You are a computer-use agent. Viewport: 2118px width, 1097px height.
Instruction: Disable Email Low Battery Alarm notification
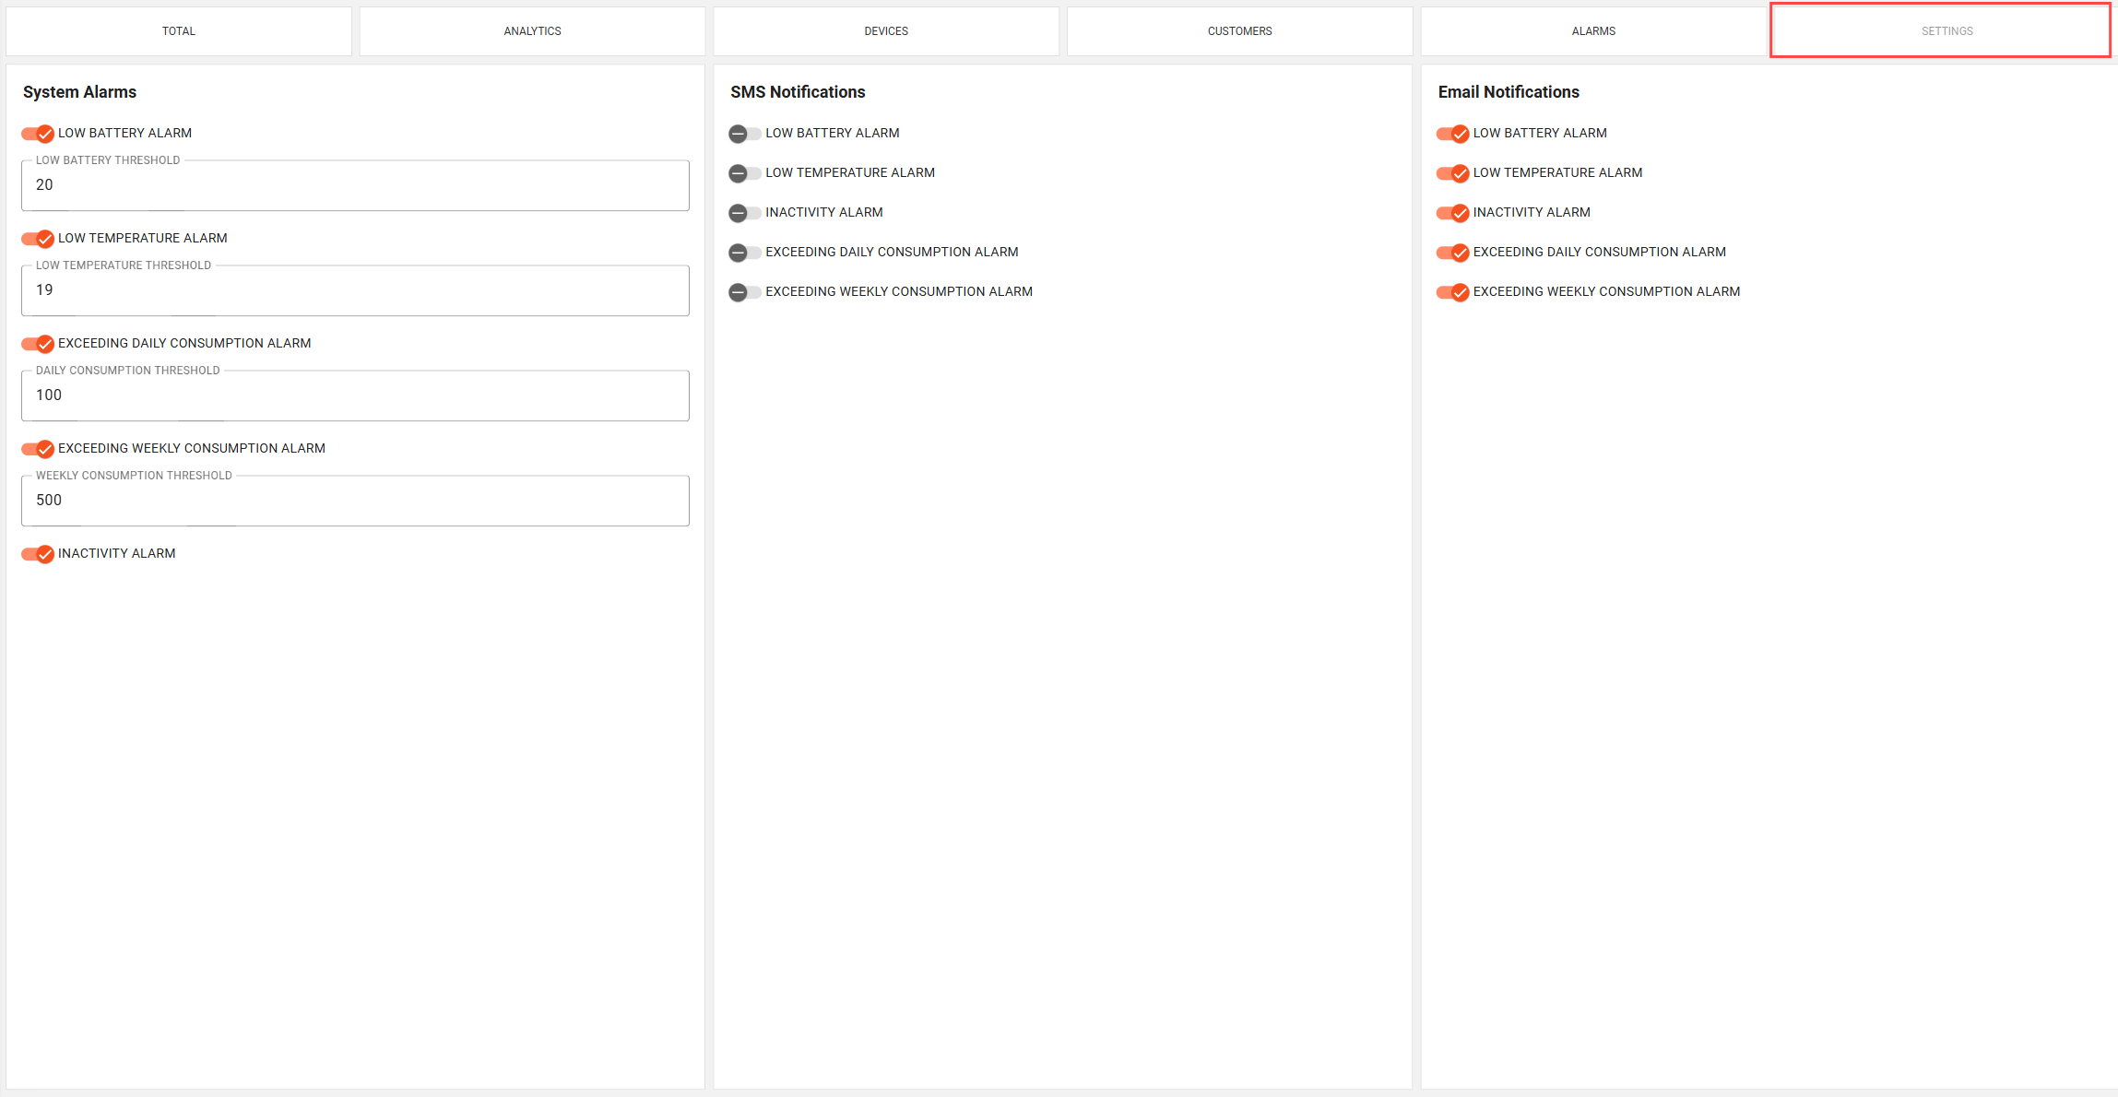[x=1452, y=134]
